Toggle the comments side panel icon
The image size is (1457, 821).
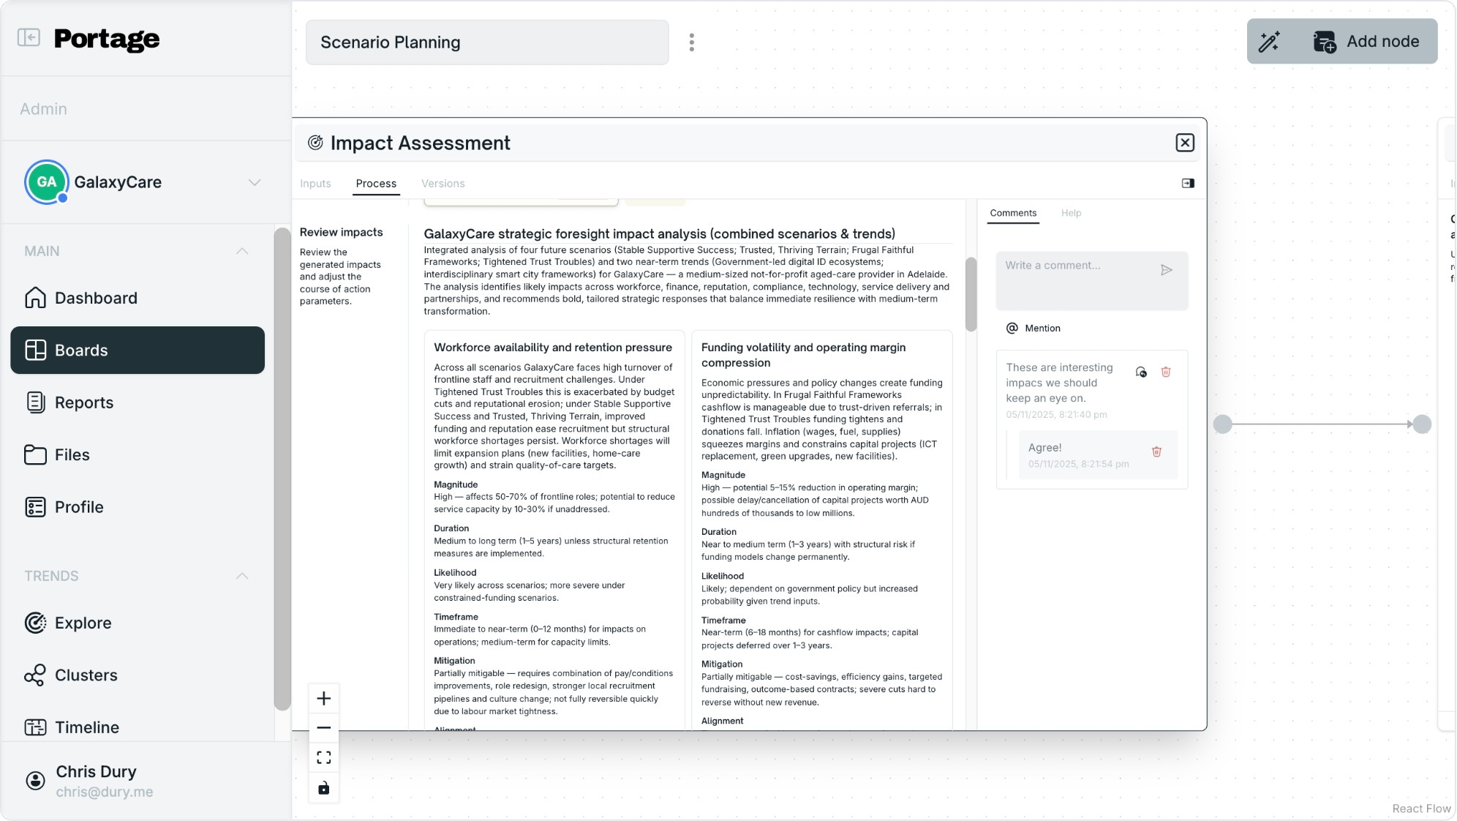pyautogui.click(x=1188, y=184)
